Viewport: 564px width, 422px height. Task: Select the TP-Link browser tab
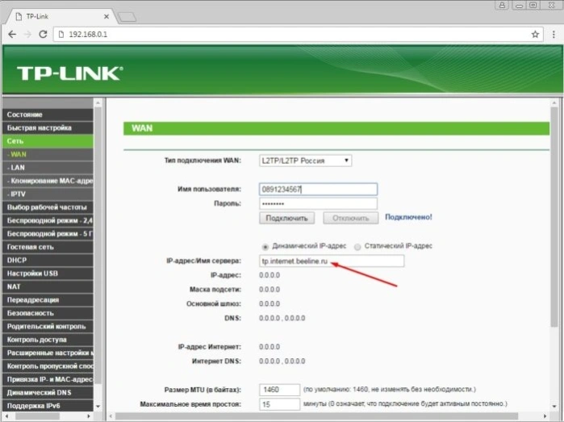click(x=61, y=17)
